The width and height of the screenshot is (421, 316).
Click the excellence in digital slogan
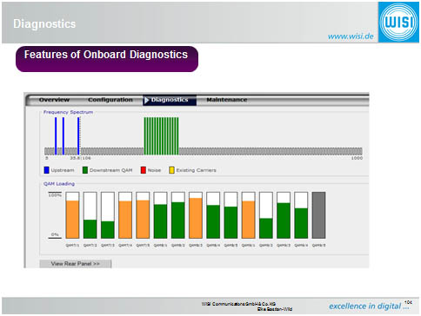[x=369, y=306]
